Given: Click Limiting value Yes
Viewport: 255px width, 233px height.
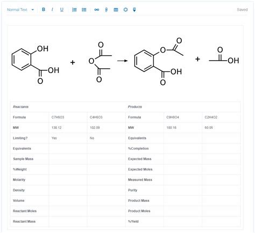Looking at the screenshot, I should point(54,138).
